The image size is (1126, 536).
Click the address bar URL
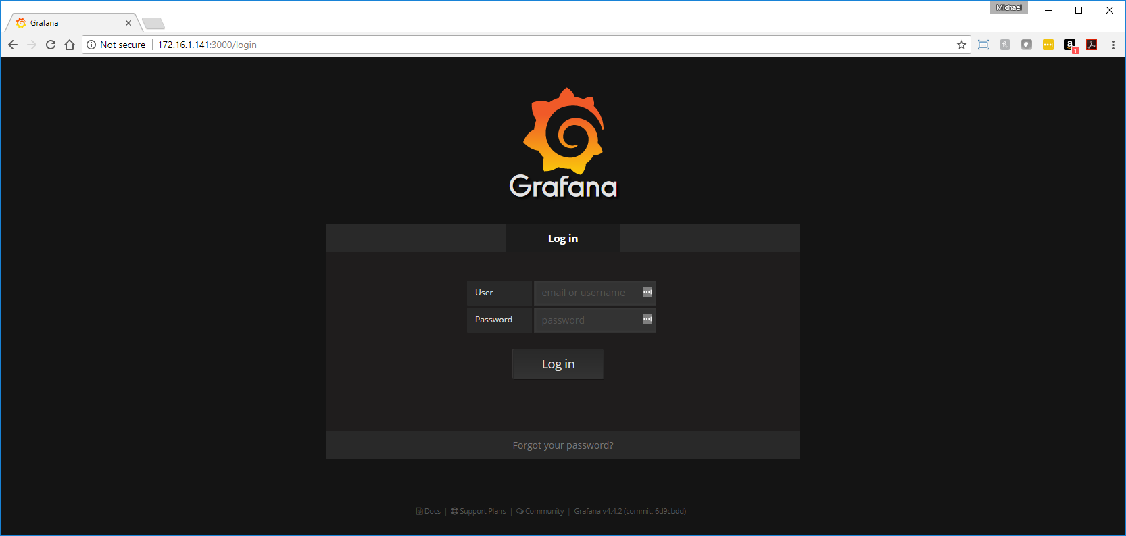(207, 45)
